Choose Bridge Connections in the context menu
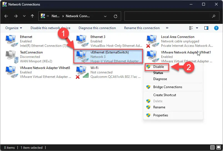The width and height of the screenshot is (223, 151). (x=167, y=87)
